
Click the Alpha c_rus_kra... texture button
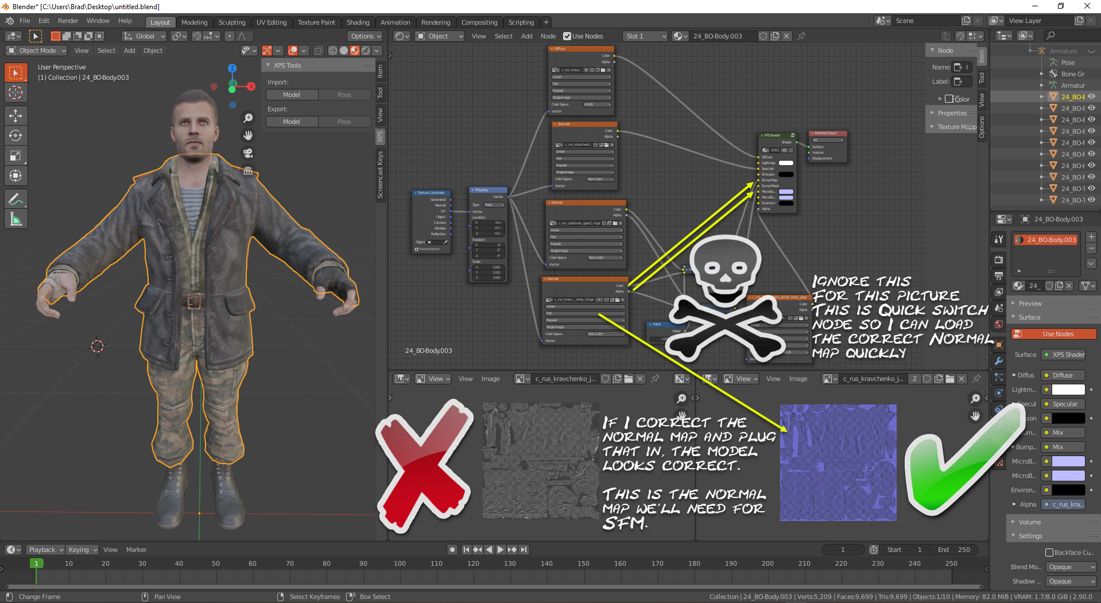point(1064,504)
